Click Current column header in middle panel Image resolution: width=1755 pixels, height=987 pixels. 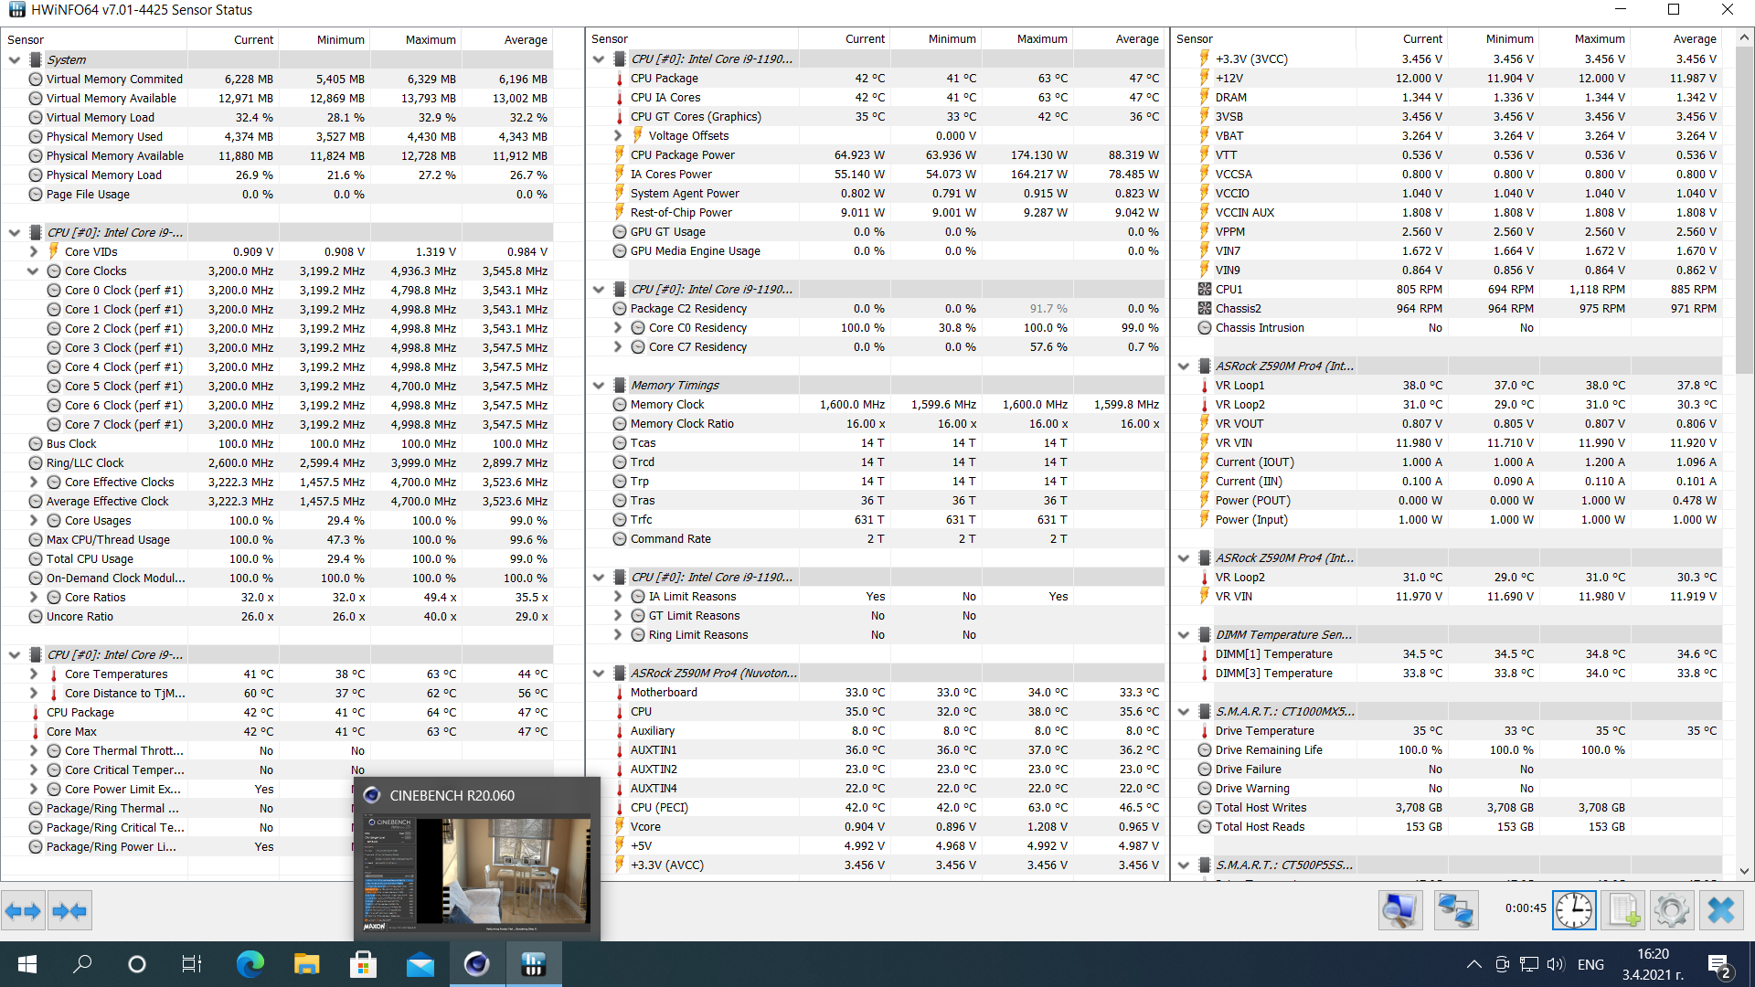844,38
